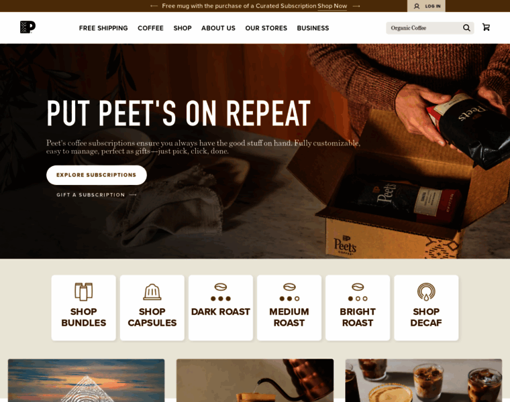Click the left arrow in the promo banner
The width and height of the screenshot is (510, 402).
[x=154, y=6]
